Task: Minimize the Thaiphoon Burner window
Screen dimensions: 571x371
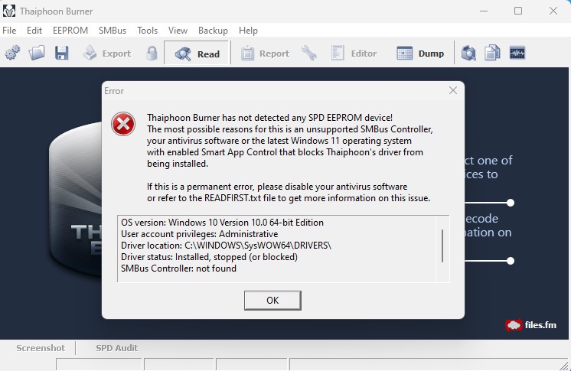Action: (484, 11)
